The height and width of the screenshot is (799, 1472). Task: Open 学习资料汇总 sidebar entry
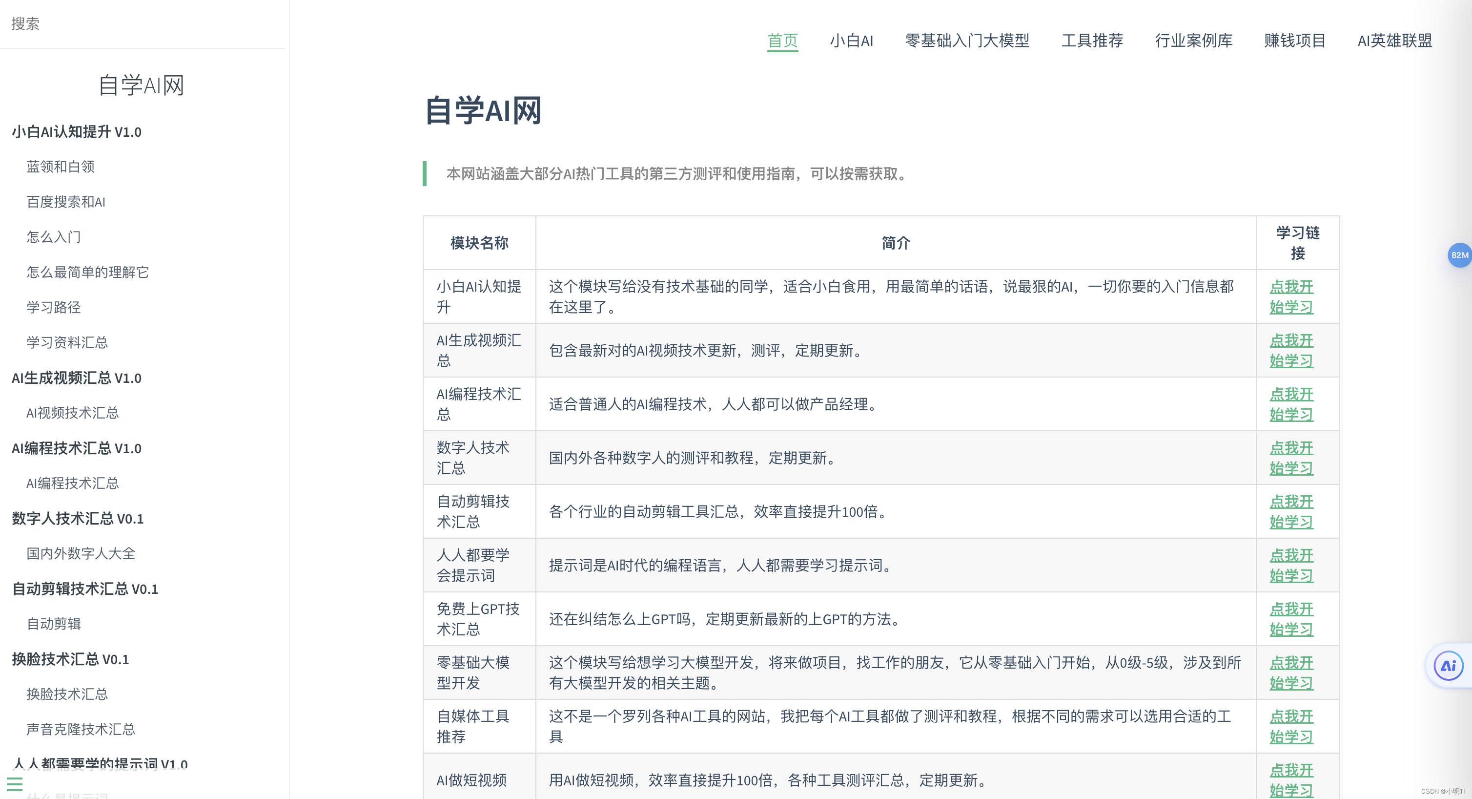(x=67, y=342)
